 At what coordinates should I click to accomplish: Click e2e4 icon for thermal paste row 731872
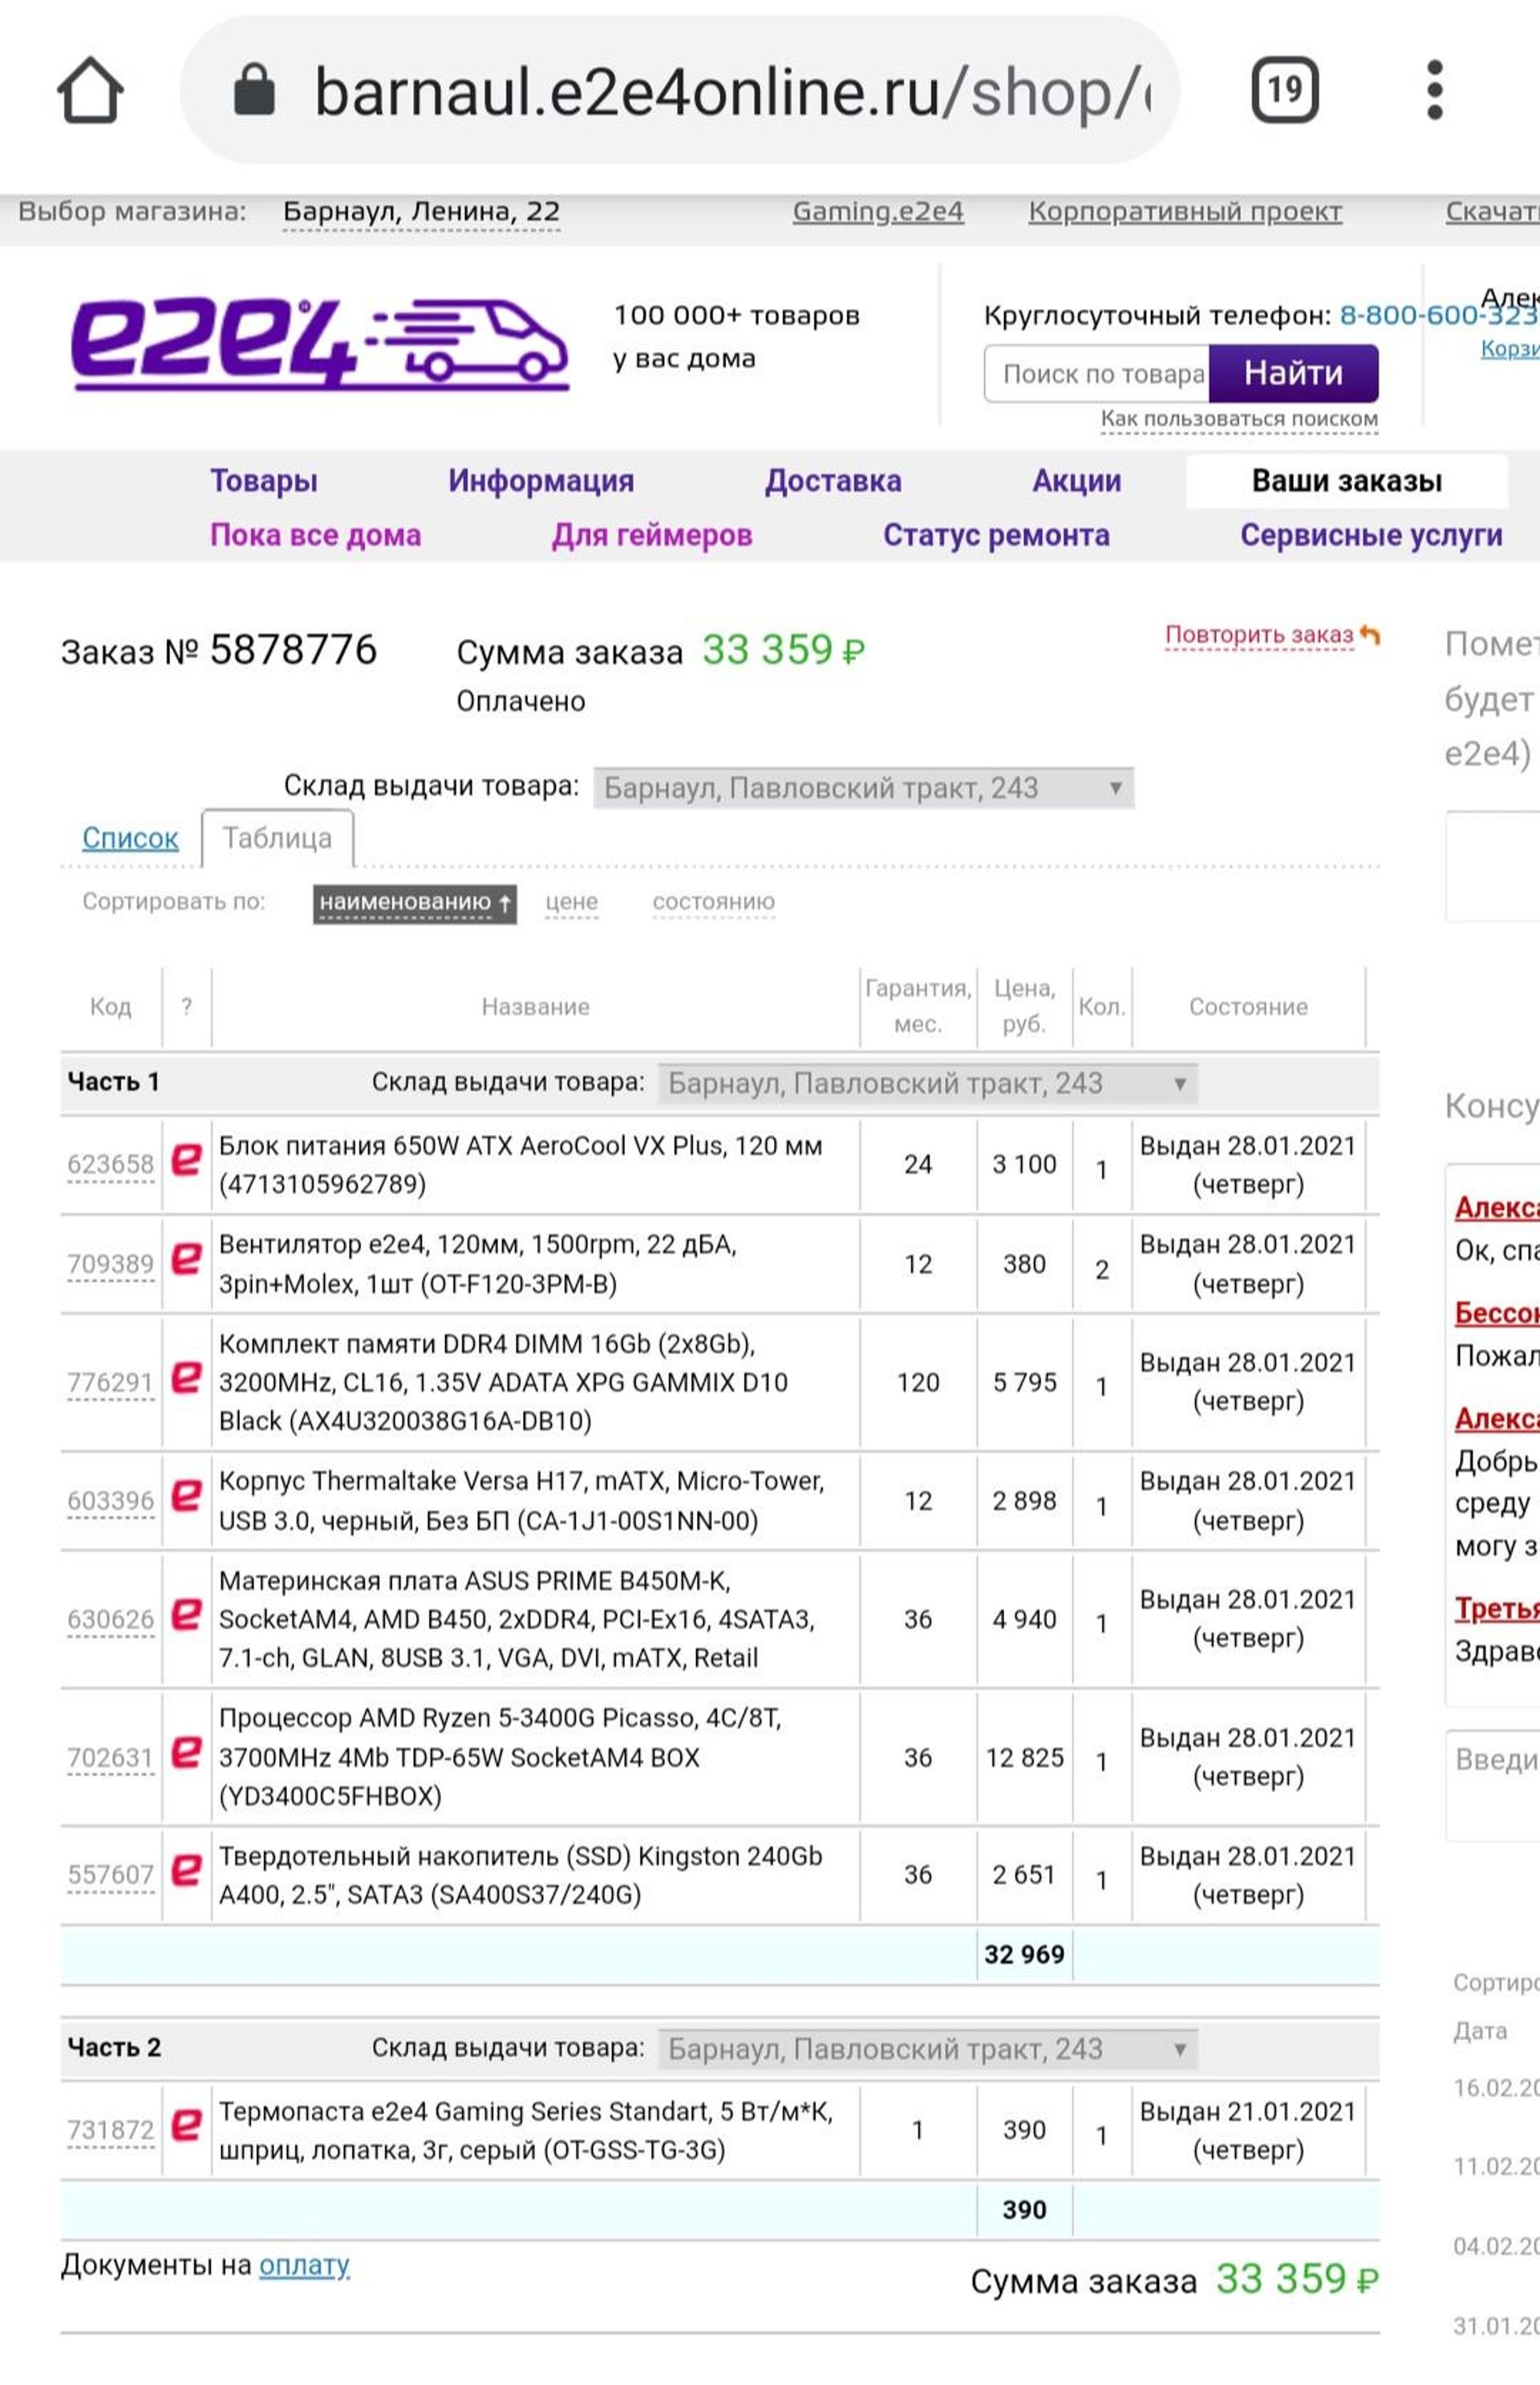click(186, 2125)
